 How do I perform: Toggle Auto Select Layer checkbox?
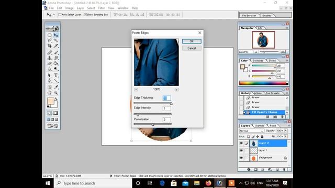(60, 15)
